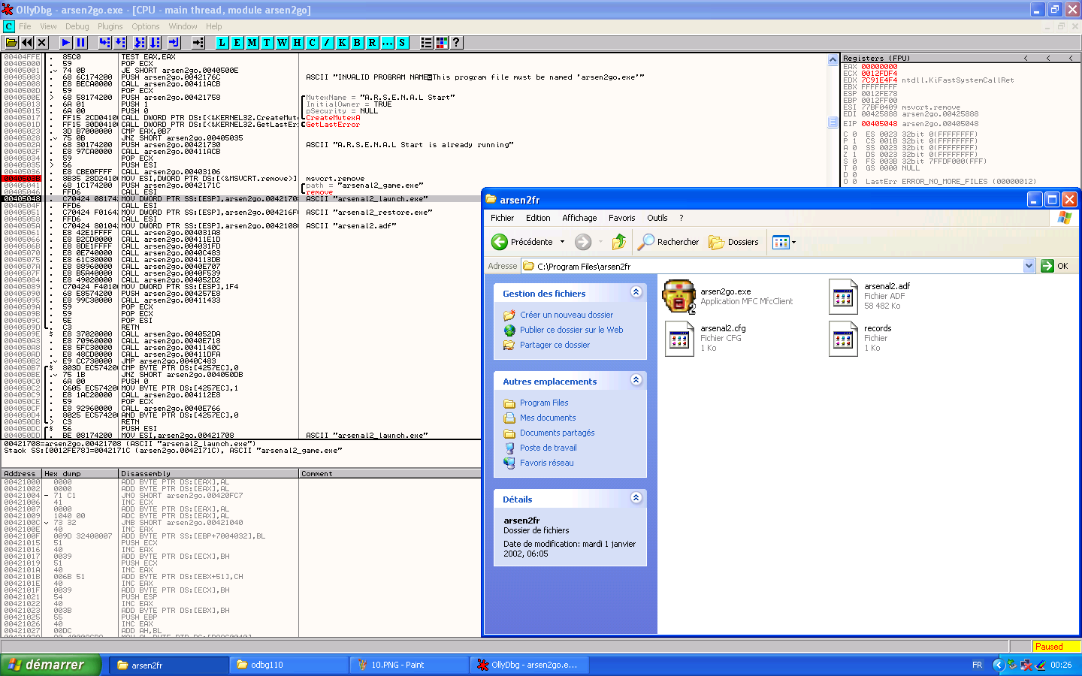Select the arsen2go.exe file icon
Viewport: 1082px width, 676px height.
(679, 297)
